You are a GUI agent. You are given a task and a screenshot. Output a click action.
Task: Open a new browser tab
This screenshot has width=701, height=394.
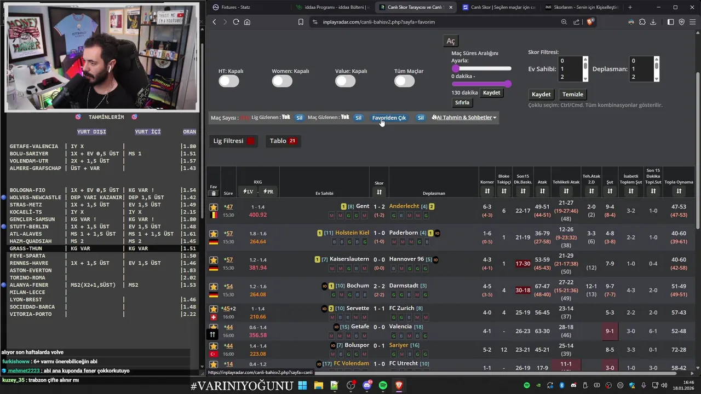pyautogui.click(x=630, y=7)
